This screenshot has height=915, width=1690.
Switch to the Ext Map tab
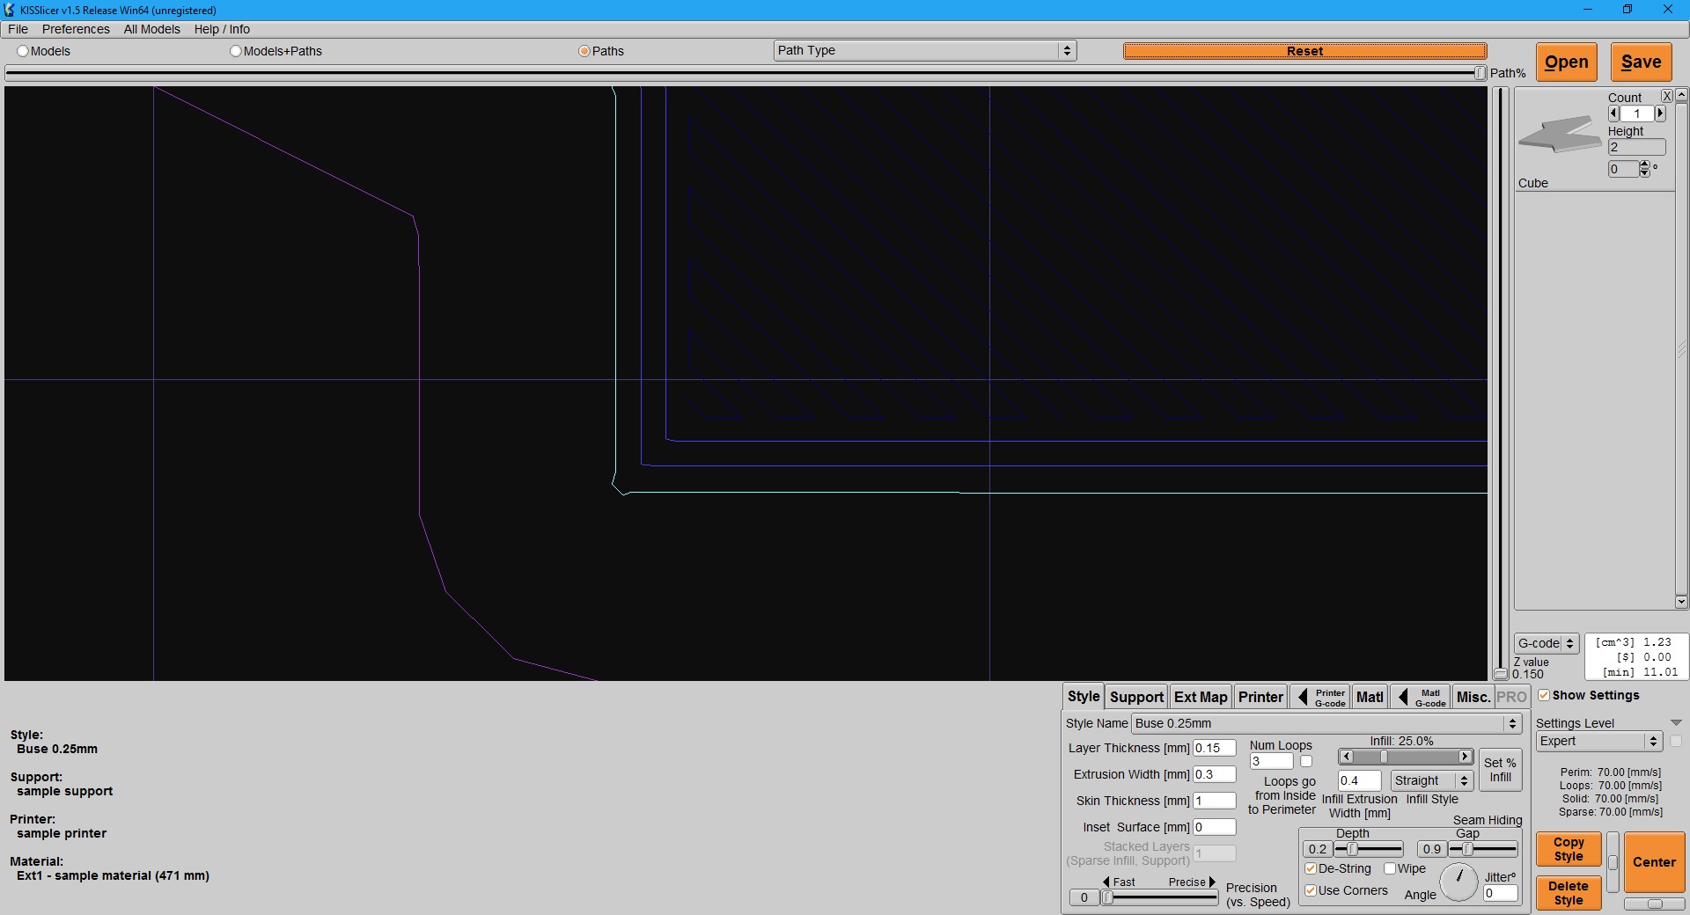[1201, 697]
